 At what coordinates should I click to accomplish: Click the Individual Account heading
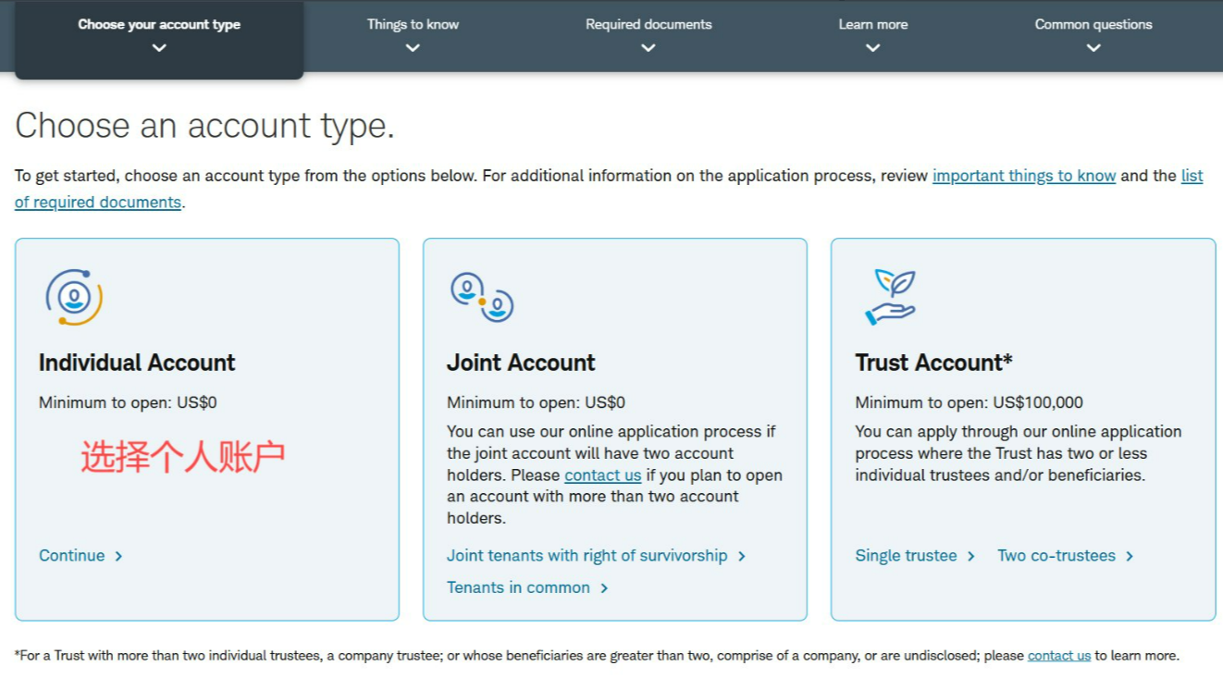point(137,363)
